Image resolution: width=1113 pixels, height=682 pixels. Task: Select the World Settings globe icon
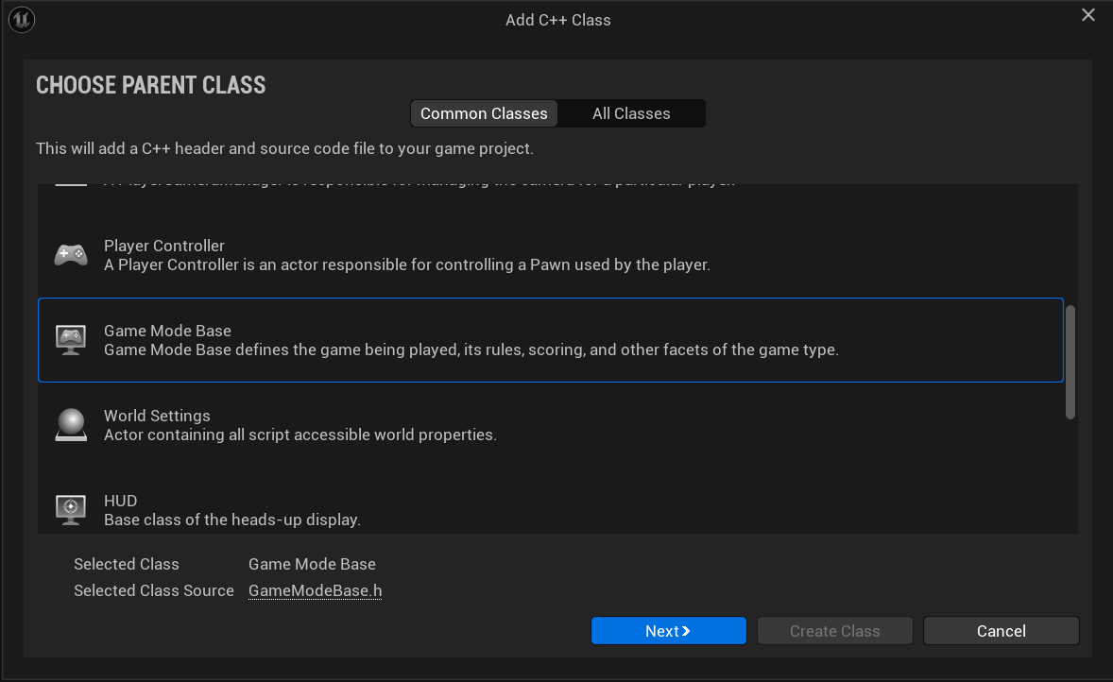point(71,425)
